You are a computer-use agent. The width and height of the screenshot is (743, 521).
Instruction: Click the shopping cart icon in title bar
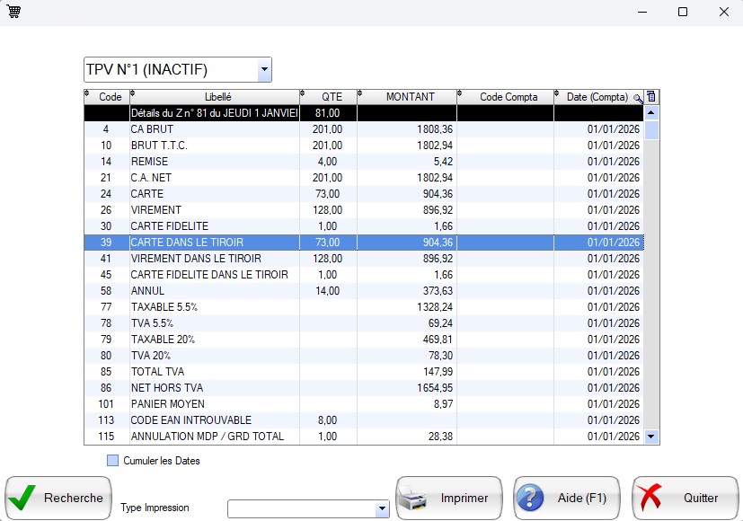(x=13, y=12)
